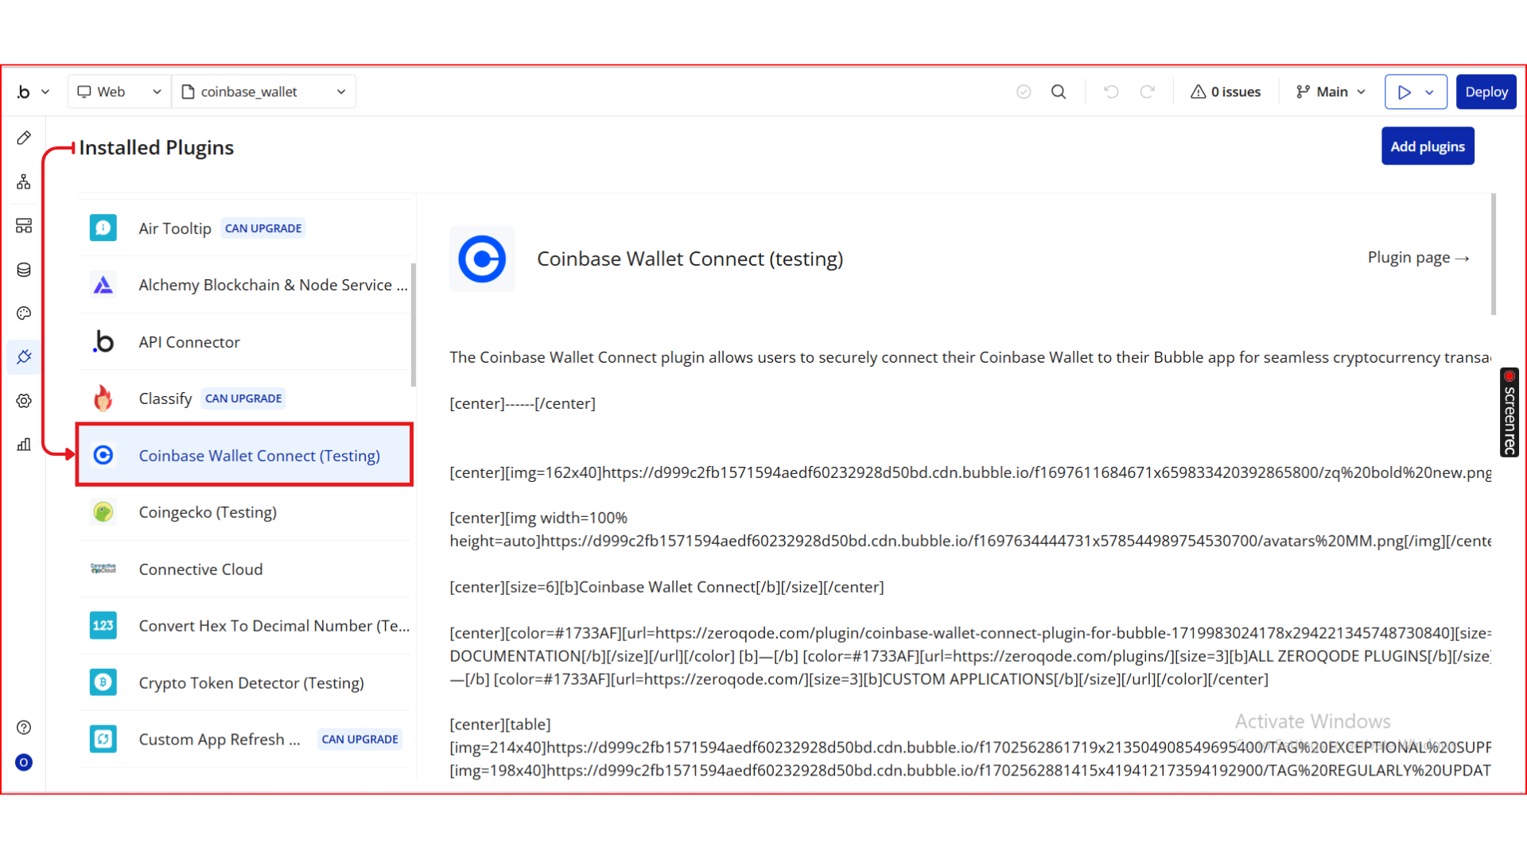Select Coingecko (Testing) plugin in list

click(x=208, y=512)
